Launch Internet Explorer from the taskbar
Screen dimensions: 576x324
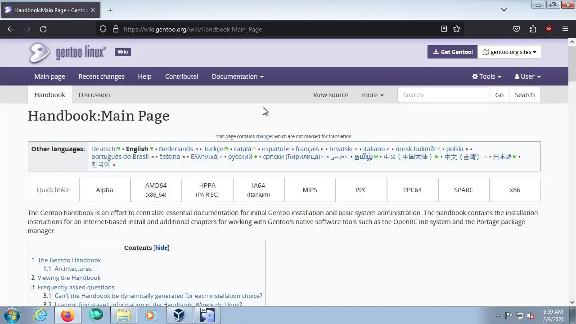(x=40, y=315)
